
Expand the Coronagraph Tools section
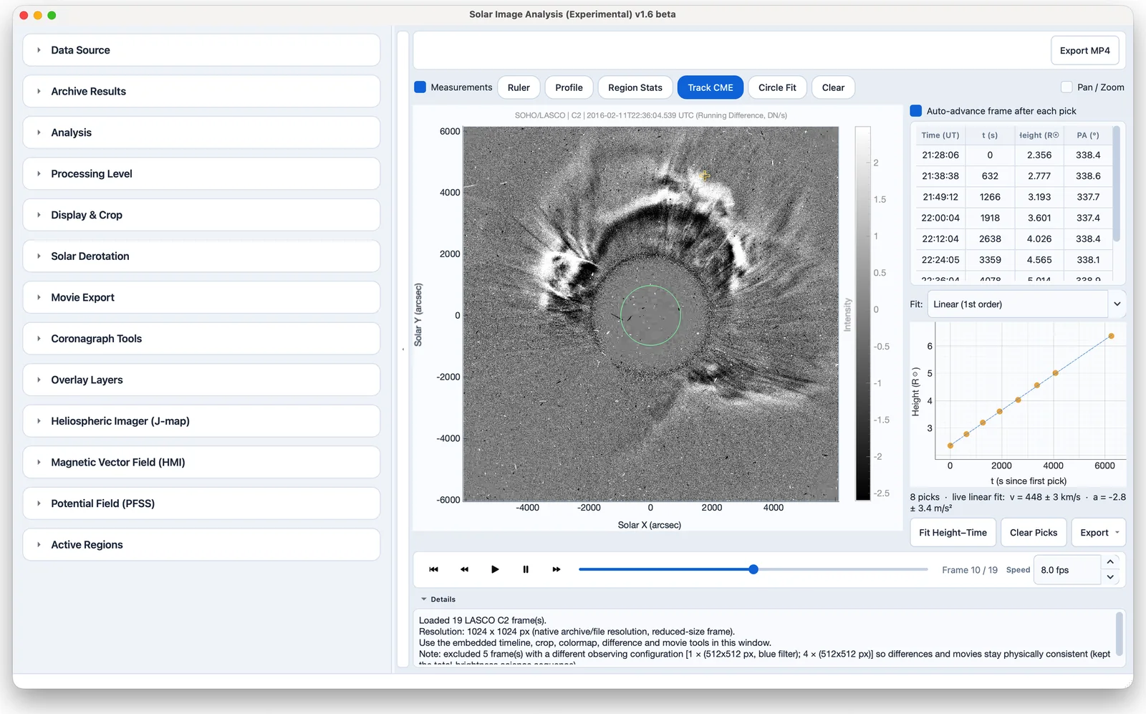click(x=201, y=339)
